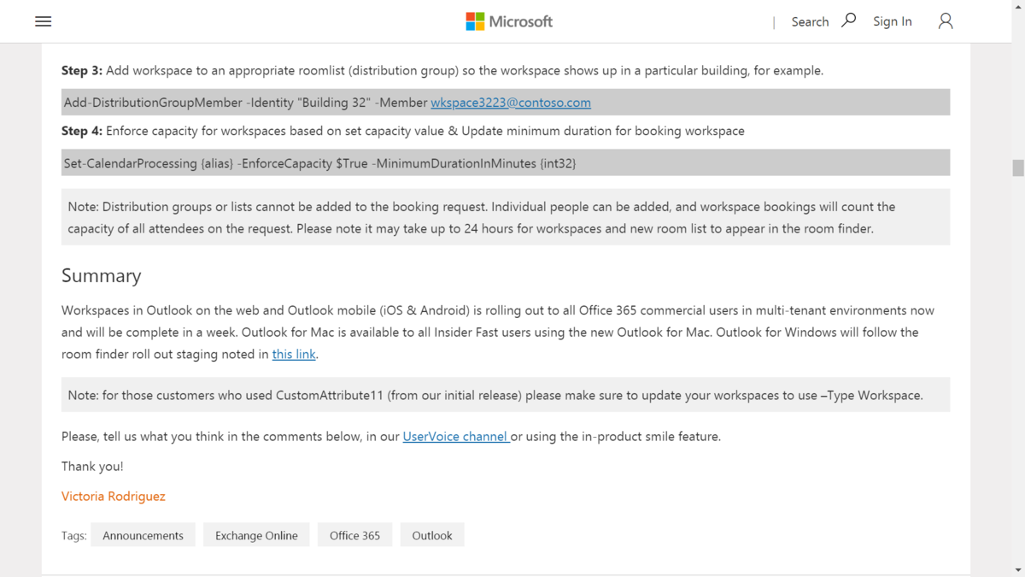The image size is (1025, 577).
Task: Click the 'Step 4:' label
Action: click(x=82, y=131)
